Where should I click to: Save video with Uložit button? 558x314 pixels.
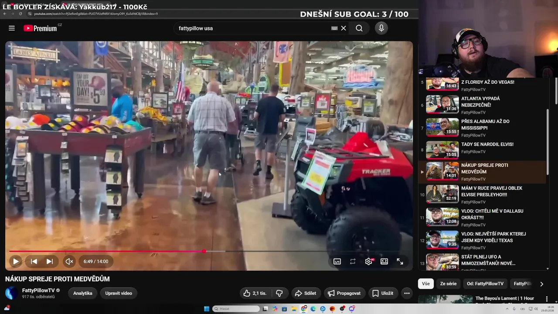(383, 293)
